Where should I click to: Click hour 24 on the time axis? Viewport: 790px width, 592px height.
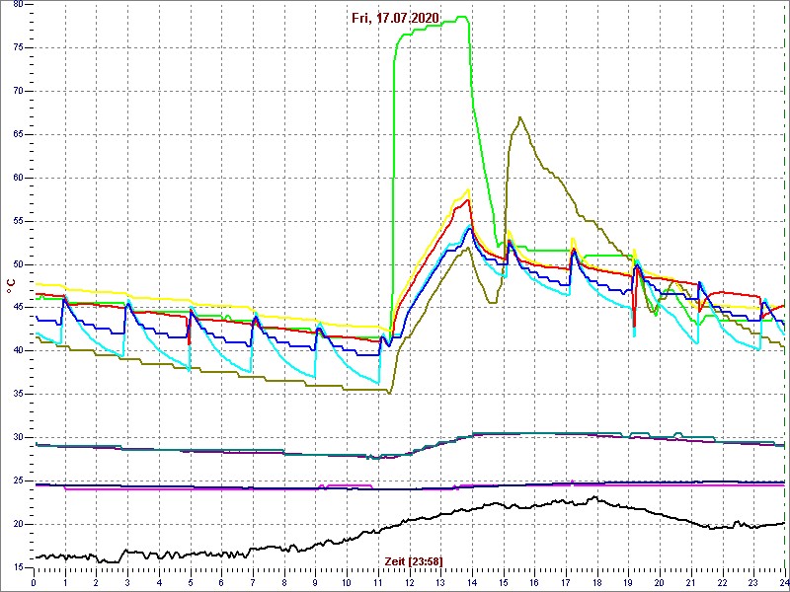[784, 583]
